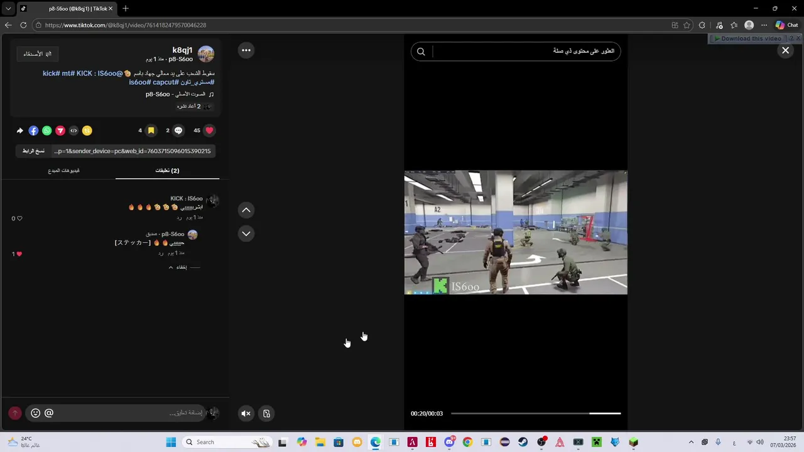Like the KICK : IS6oo comment
Image resolution: width=804 pixels, height=452 pixels.
click(x=19, y=218)
